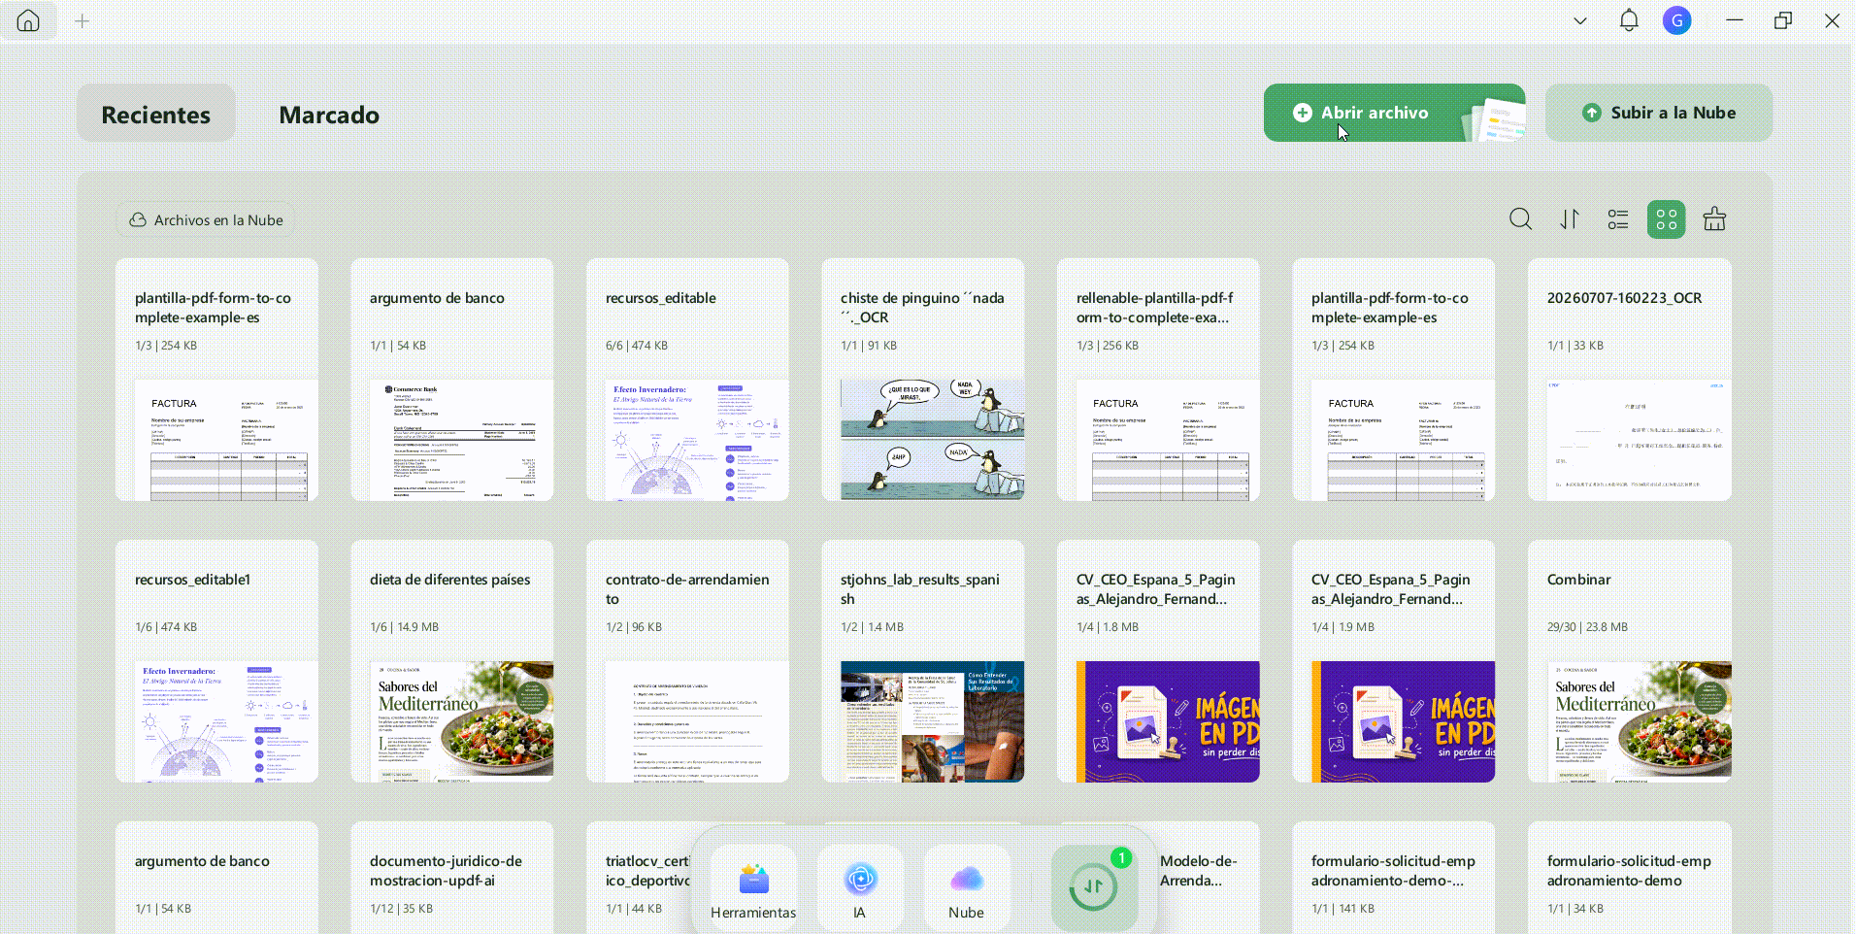Open recursos_editable file thumbnail
The width and height of the screenshot is (1856, 934).
coord(697,441)
